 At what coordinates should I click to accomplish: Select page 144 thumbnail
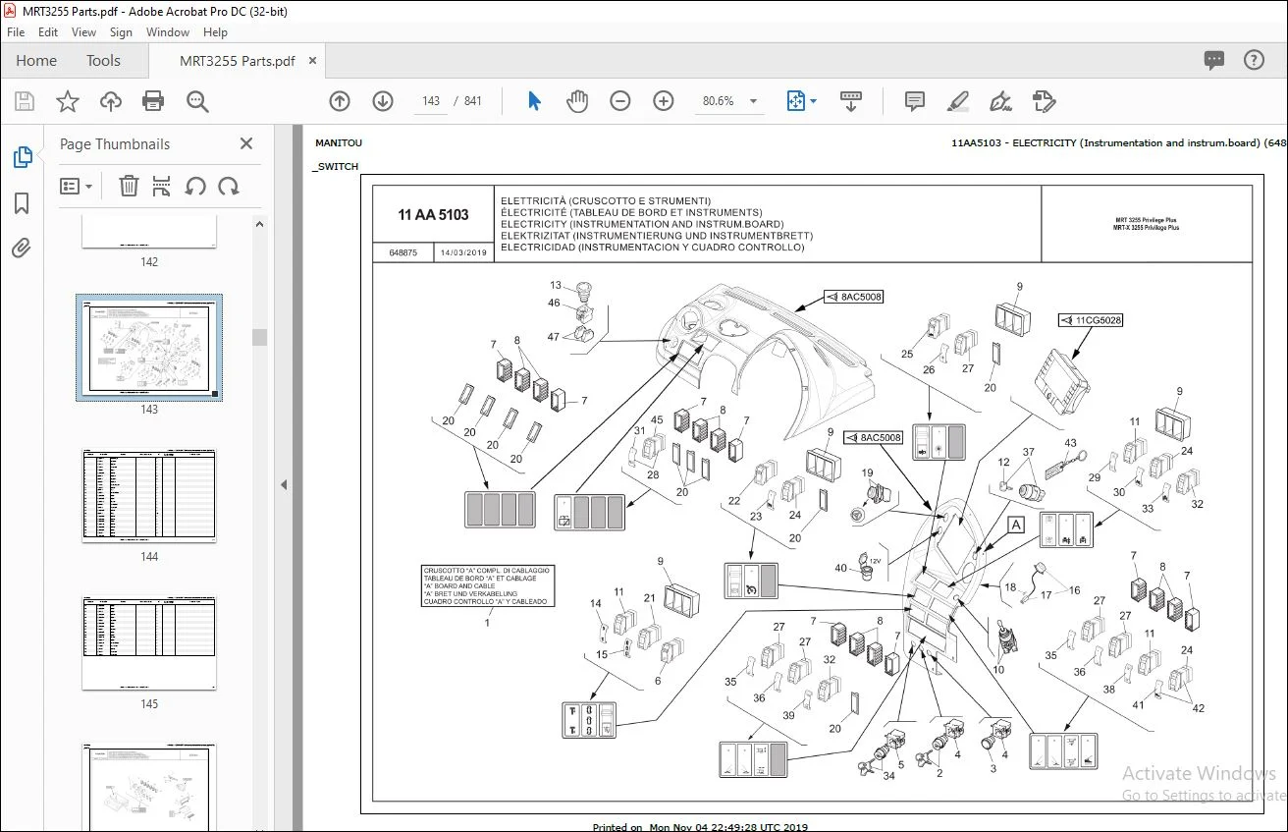pyautogui.click(x=149, y=495)
